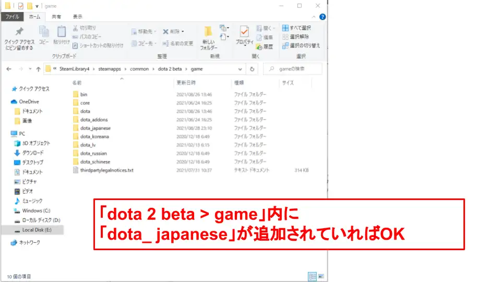Screen dimensions: 501x282
Task: Open the Help icon
Action: tap(323, 17)
